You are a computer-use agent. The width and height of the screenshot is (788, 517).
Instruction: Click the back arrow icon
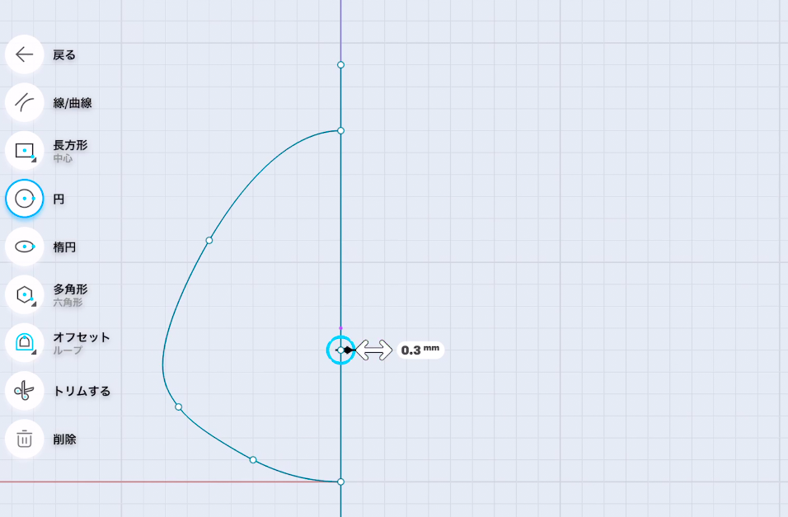coord(24,54)
